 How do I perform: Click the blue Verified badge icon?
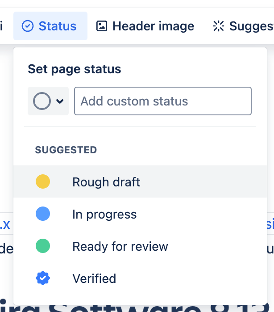43,278
